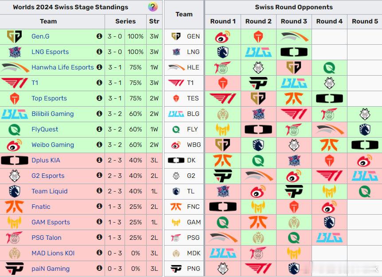Click GAM logo in TL Round 4 cell
The width and height of the screenshot is (382, 277).
[329, 192]
